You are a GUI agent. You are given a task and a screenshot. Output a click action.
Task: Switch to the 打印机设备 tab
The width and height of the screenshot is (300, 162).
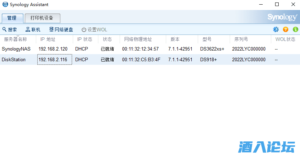pyautogui.click(x=43, y=18)
